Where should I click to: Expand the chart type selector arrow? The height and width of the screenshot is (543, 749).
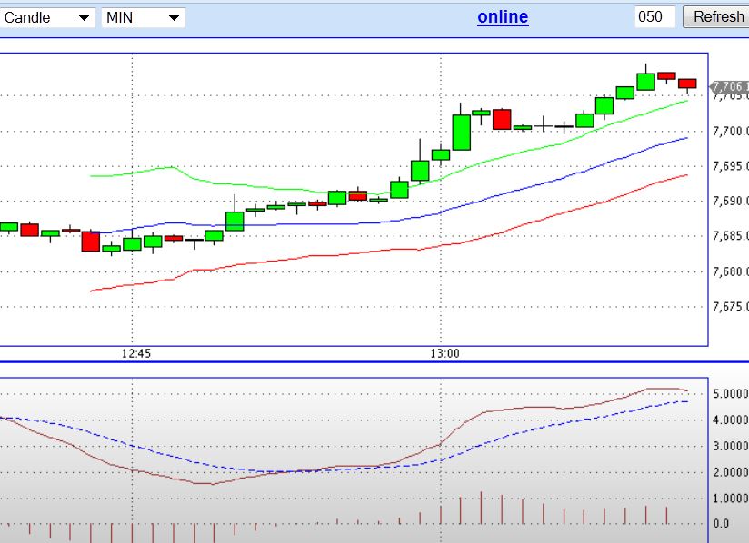(83, 16)
